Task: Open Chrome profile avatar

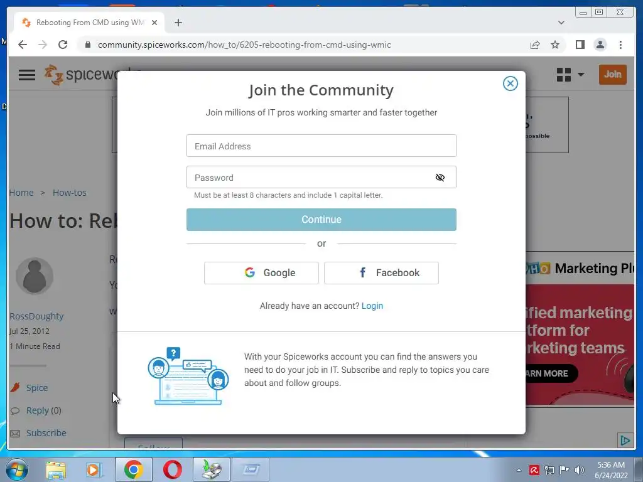Action: coord(600,45)
